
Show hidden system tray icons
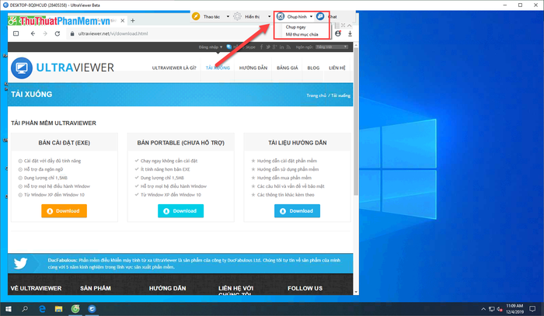[x=483, y=309]
